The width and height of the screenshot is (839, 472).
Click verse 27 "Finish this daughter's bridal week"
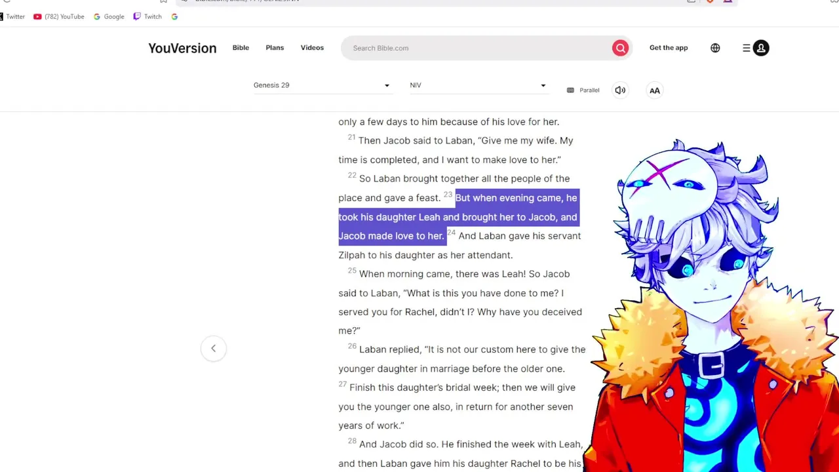(x=425, y=387)
